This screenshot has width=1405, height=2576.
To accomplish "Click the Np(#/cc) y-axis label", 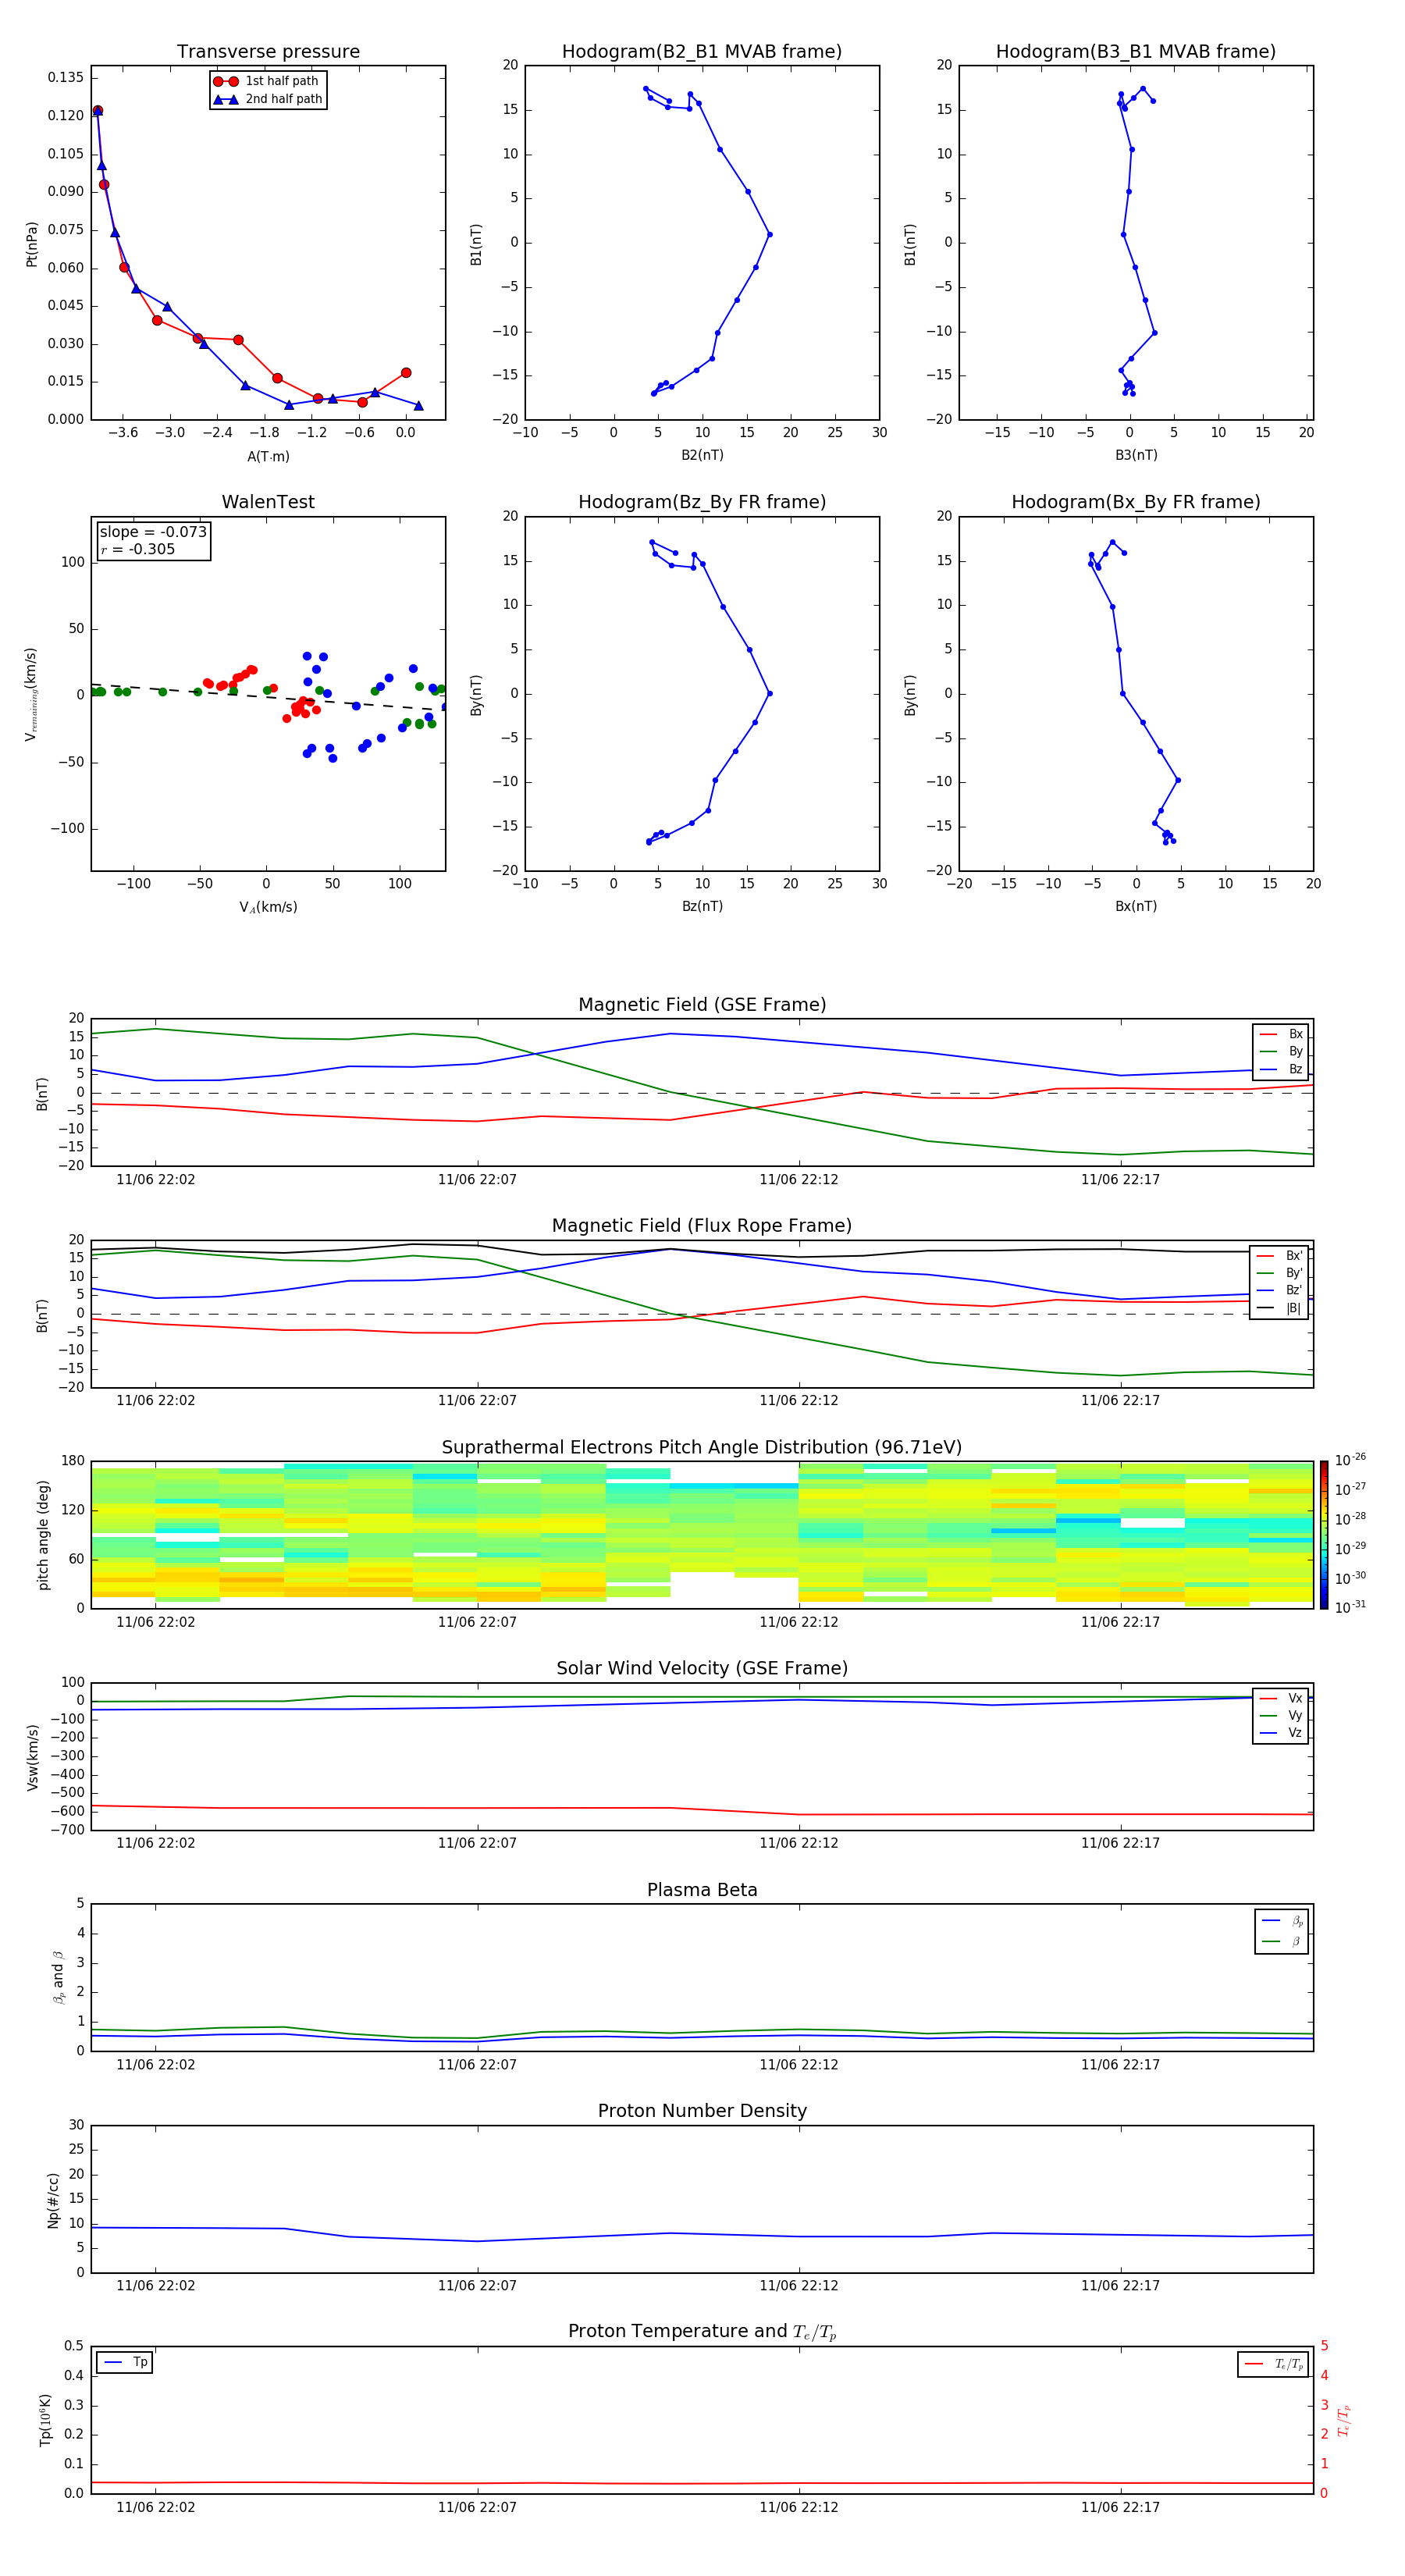I will point(53,2199).
